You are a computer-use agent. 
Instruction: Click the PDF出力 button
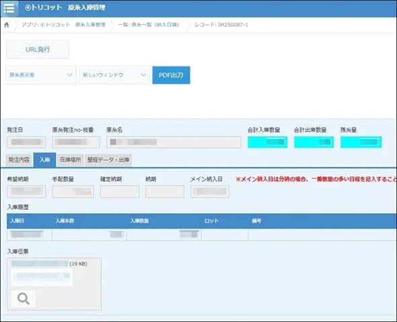click(x=171, y=75)
